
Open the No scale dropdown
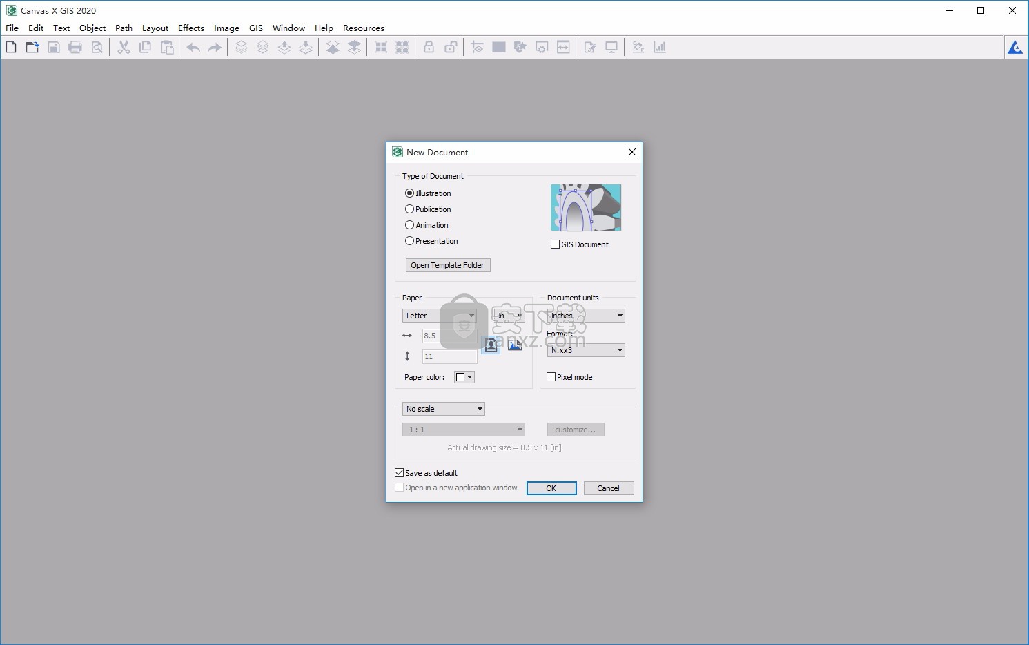pos(444,409)
